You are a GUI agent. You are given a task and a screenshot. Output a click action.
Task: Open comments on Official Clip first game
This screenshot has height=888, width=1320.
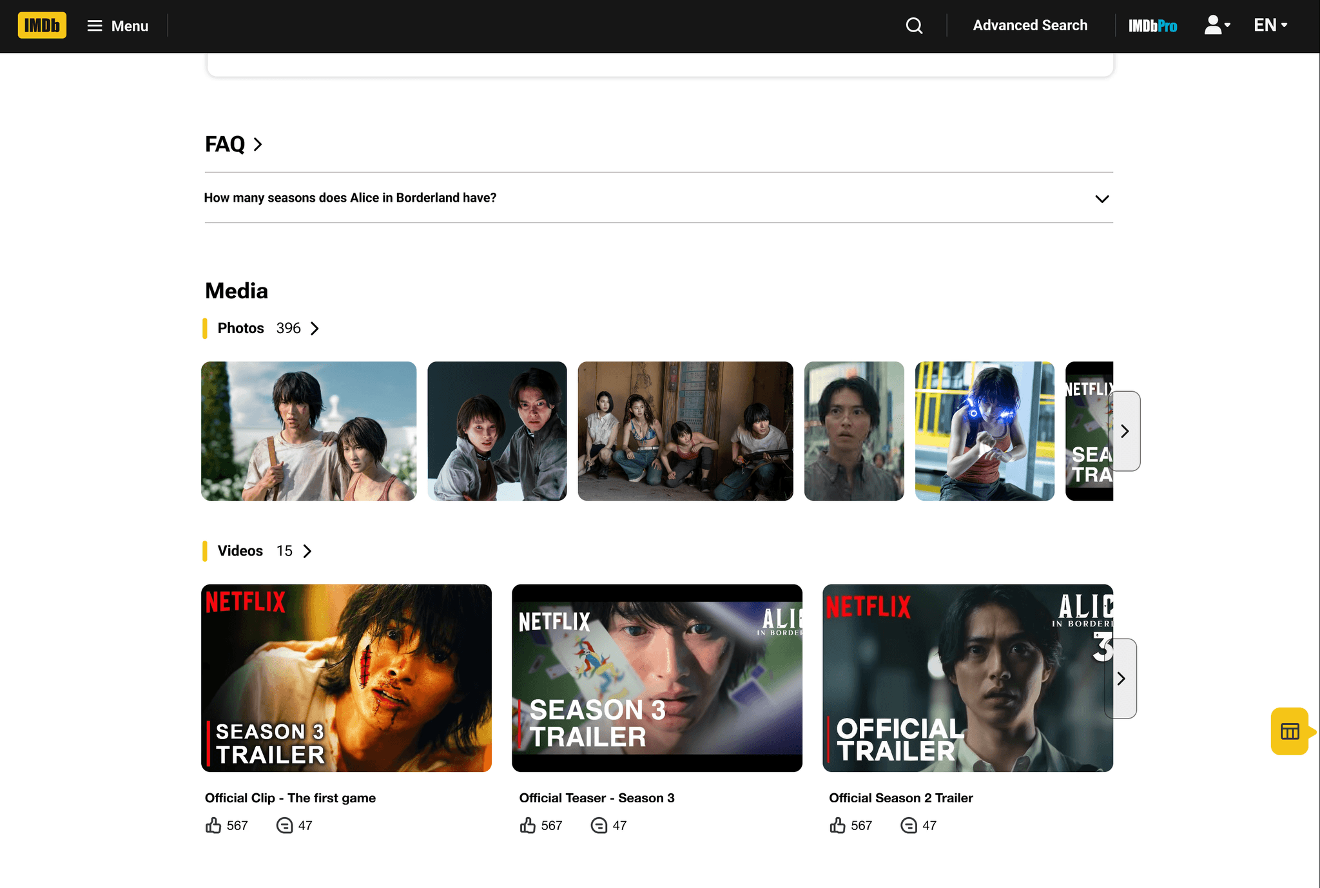pyautogui.click(x=284, y=825)
